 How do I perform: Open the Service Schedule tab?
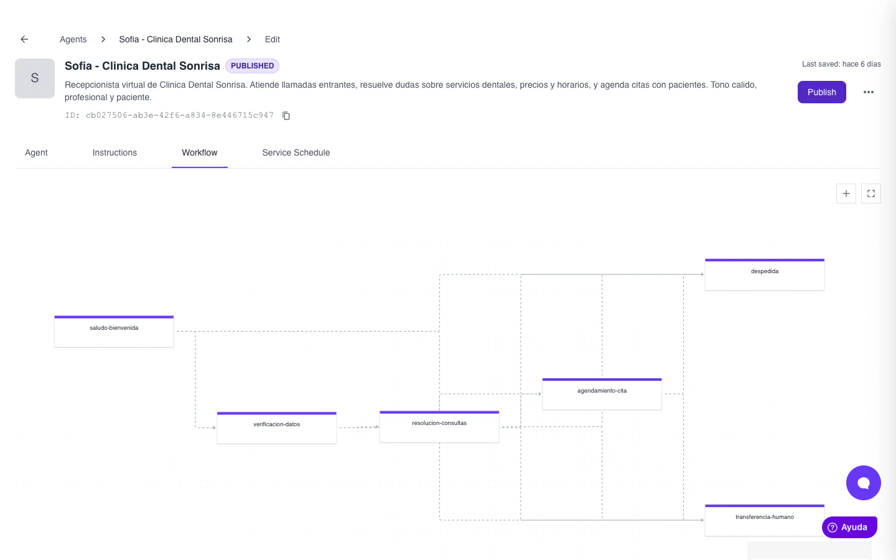click(x=296, y=152)
